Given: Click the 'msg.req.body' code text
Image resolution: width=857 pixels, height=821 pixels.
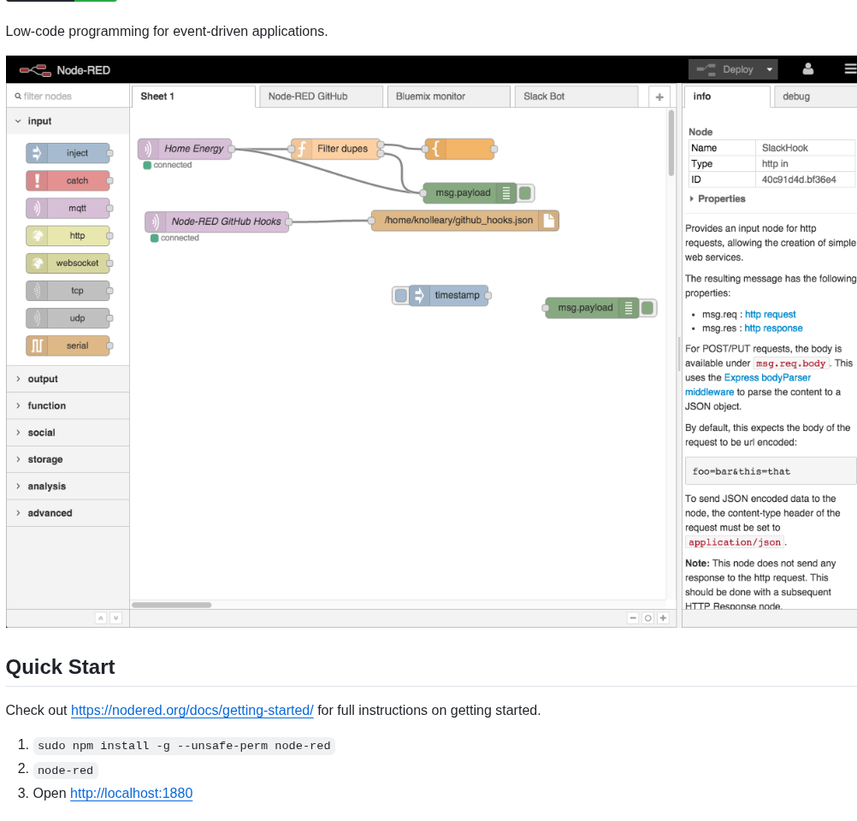Looking at the screenshot, I should point(791,363).
